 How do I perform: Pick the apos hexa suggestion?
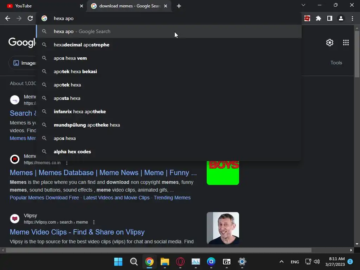[x=169, y=138]
